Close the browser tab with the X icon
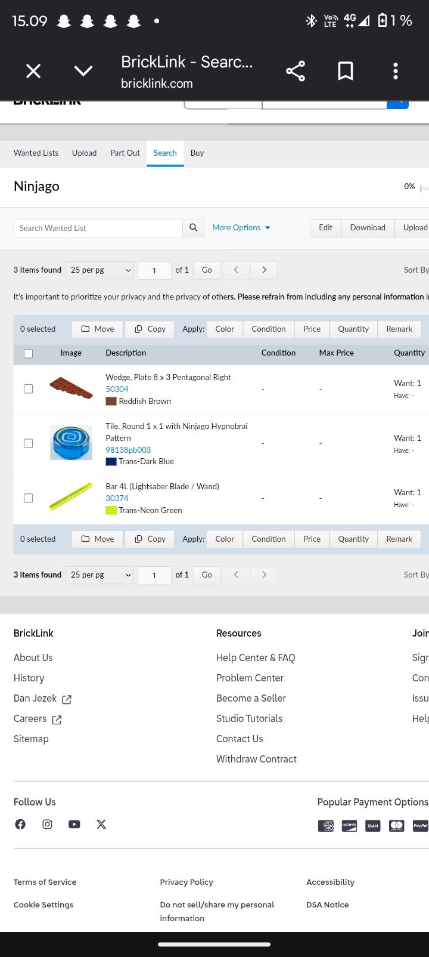The image size is (429, 957). (33, 71)
